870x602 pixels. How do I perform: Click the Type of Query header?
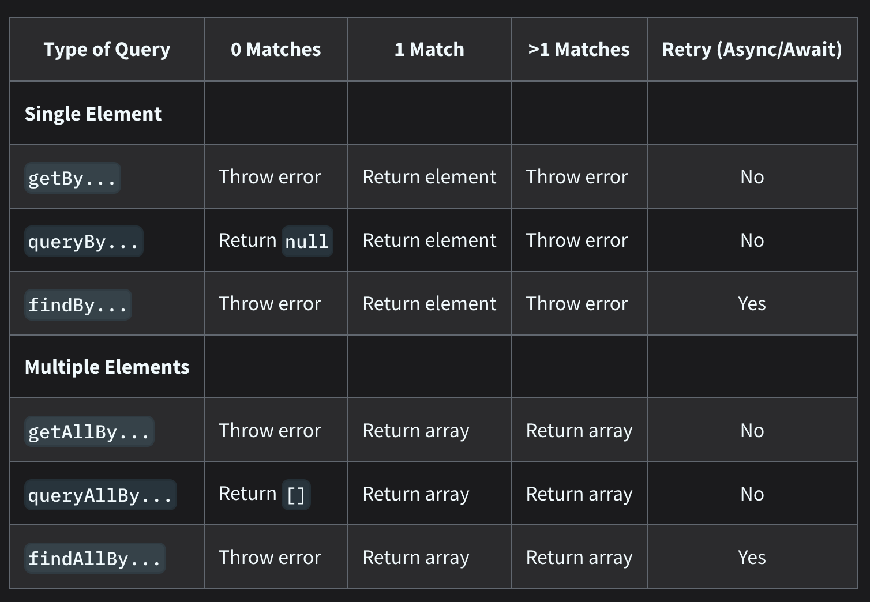point(107,50)
